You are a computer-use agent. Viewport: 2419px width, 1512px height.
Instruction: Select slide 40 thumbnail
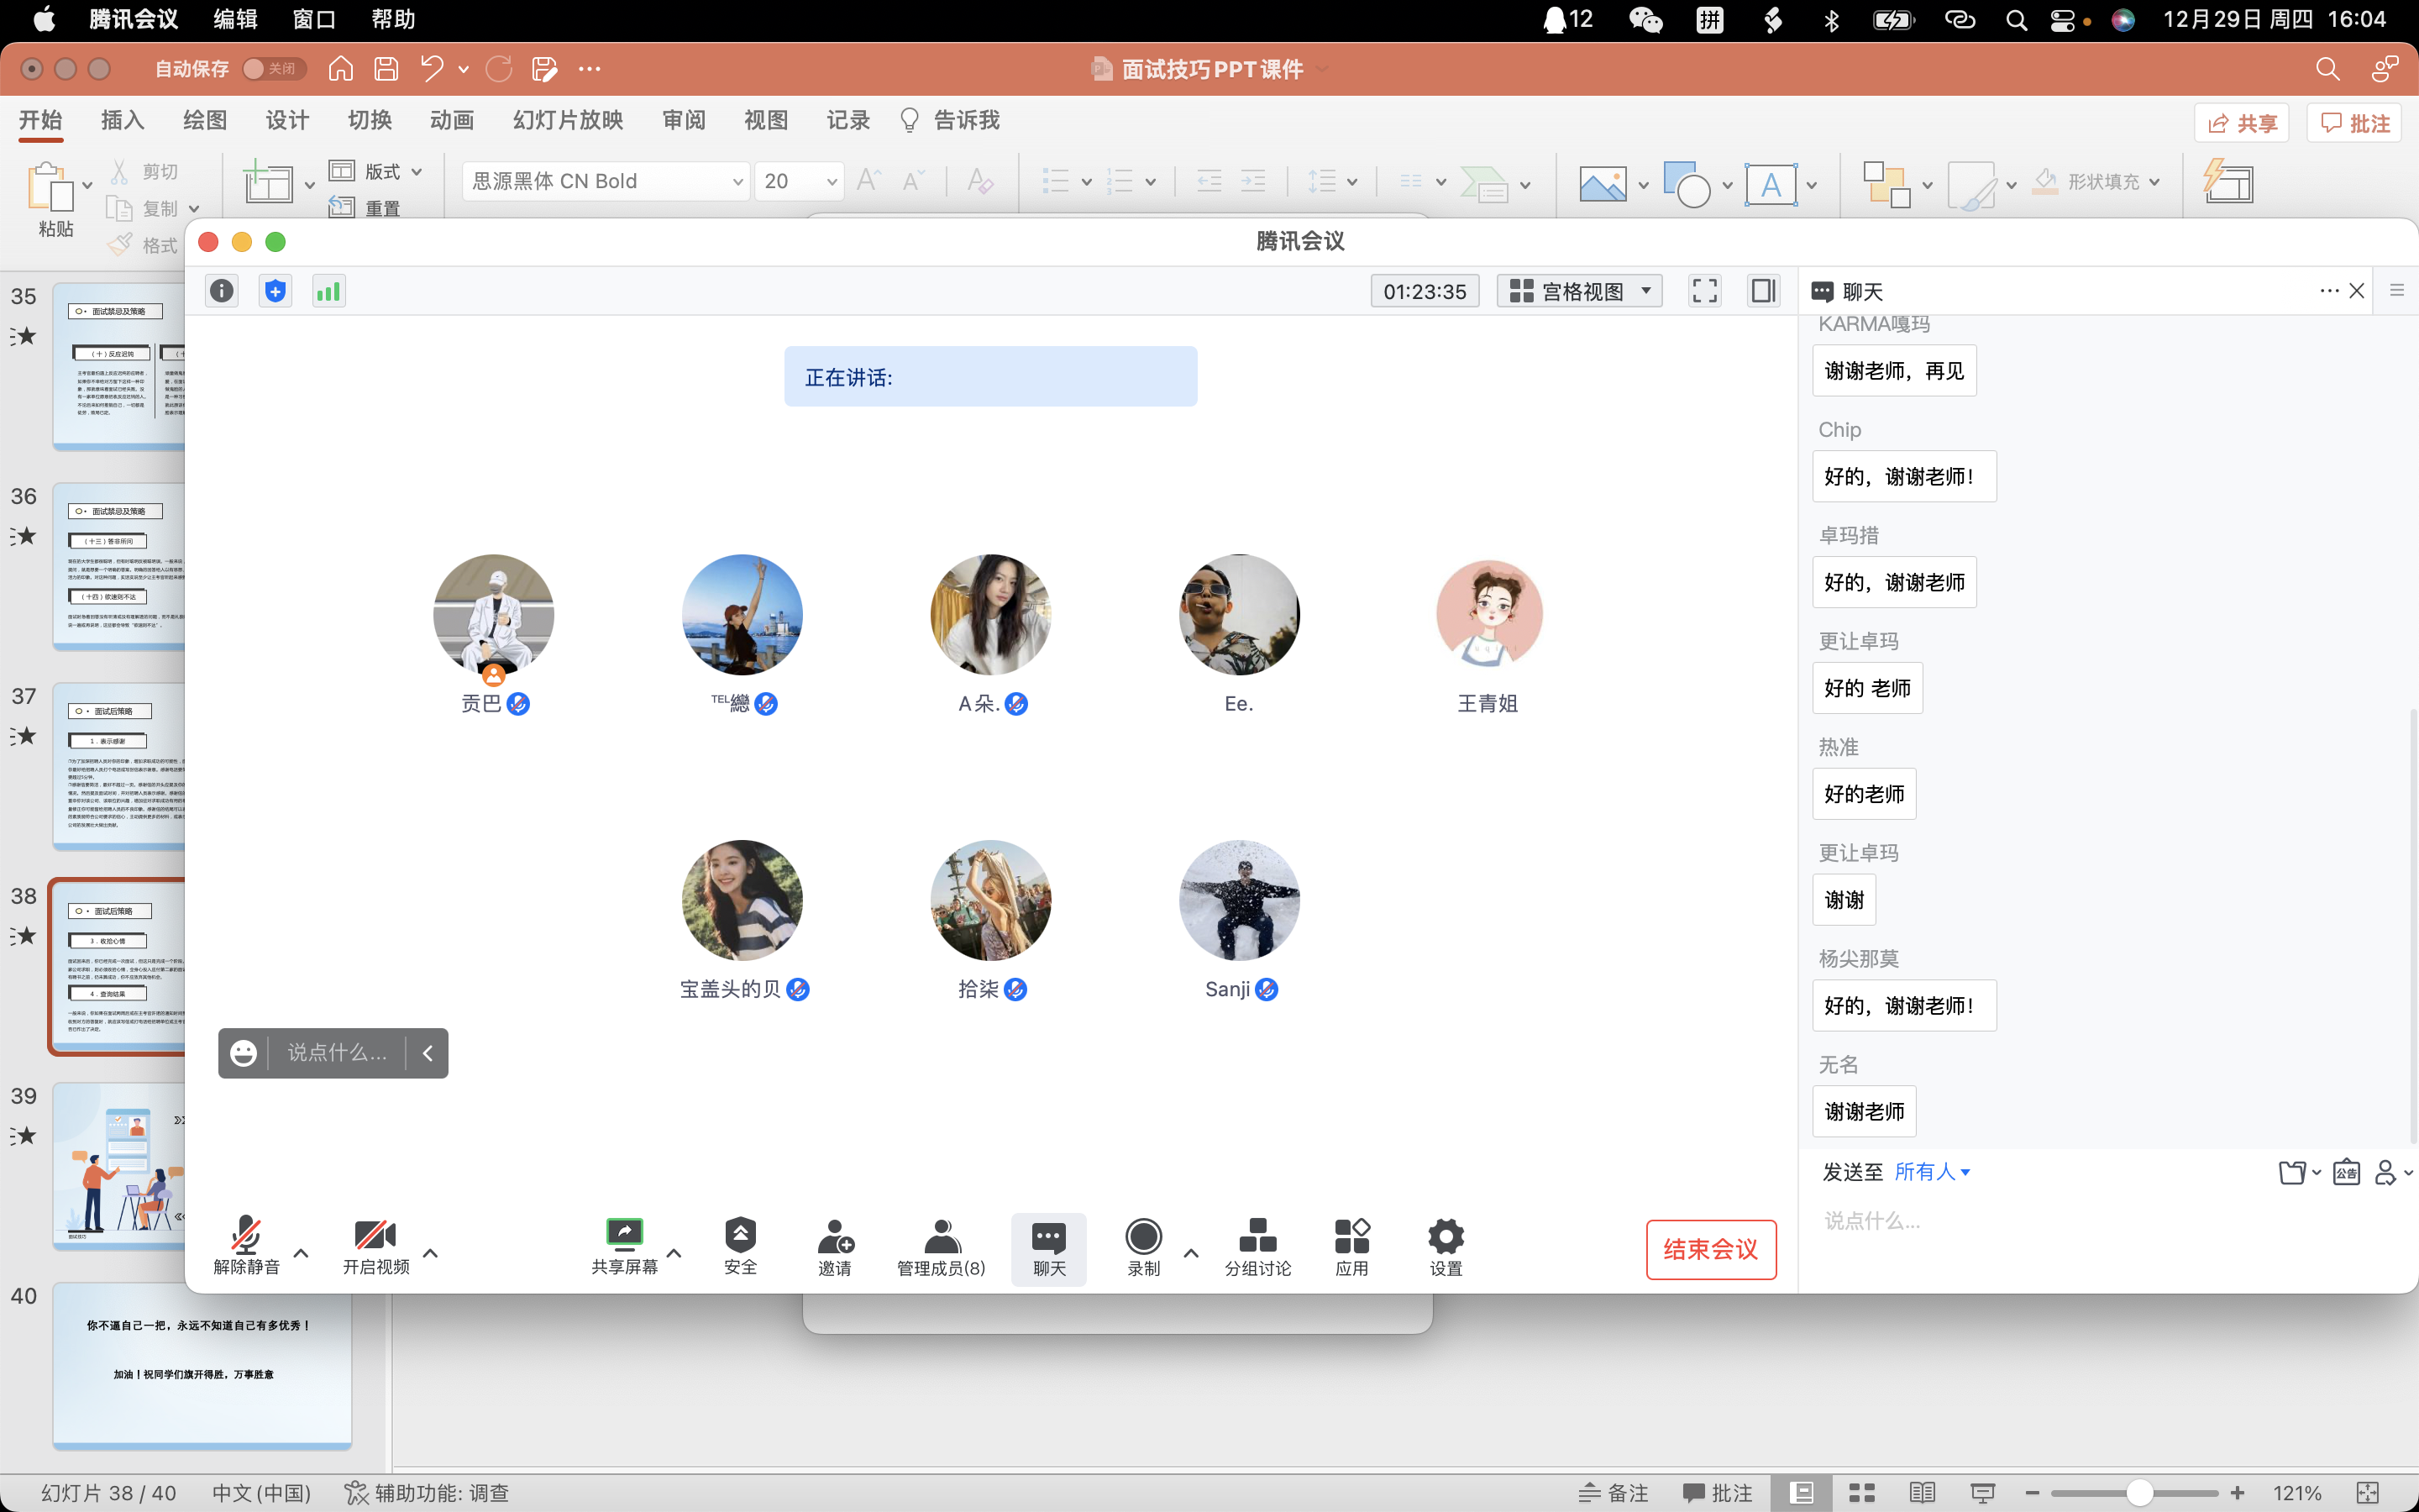tap(202, 1365)
